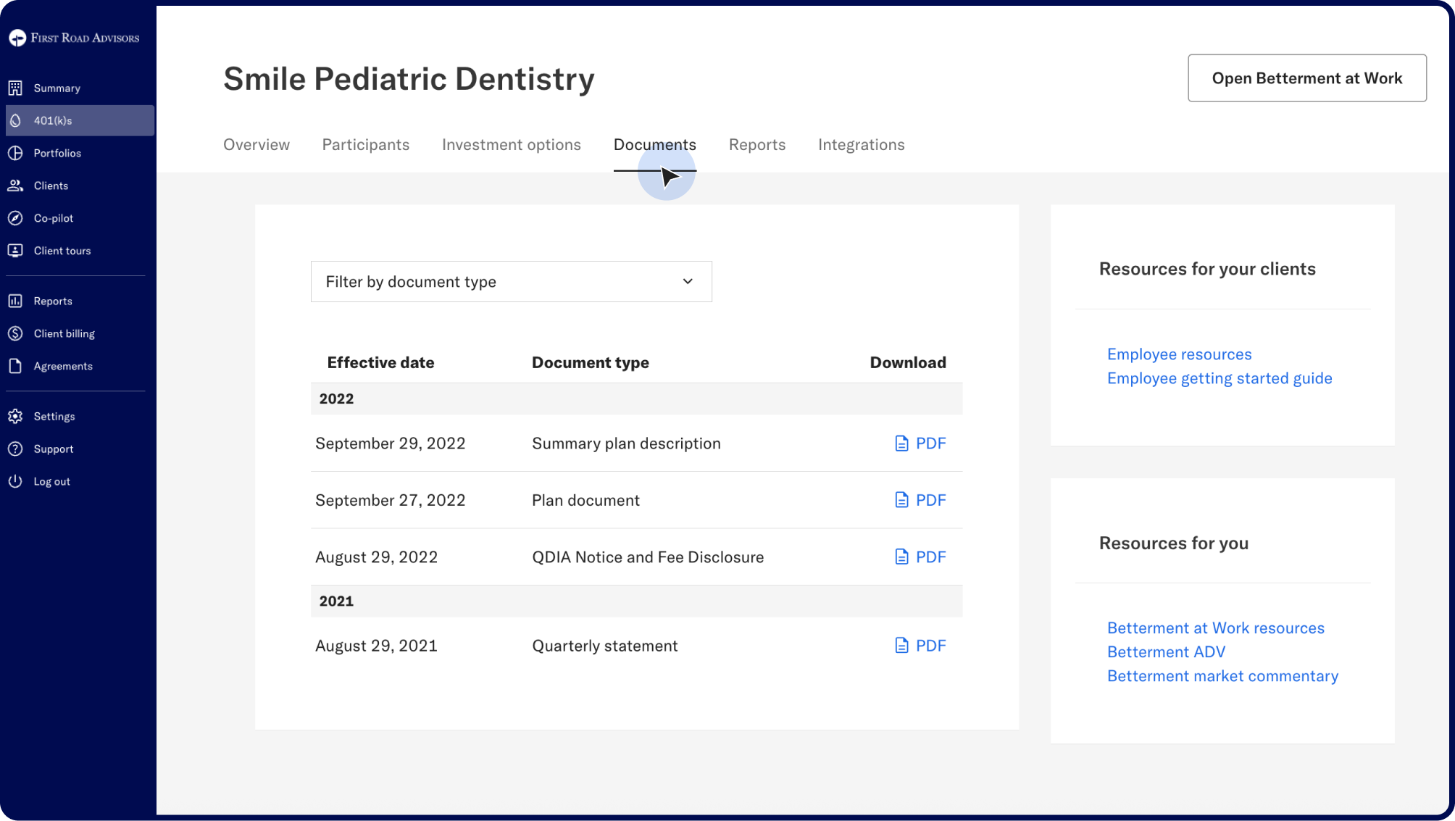This screenshot has height=821, width=1455.
Task: Expand the Filter by document type dropdown
Action: pos(511,282)
